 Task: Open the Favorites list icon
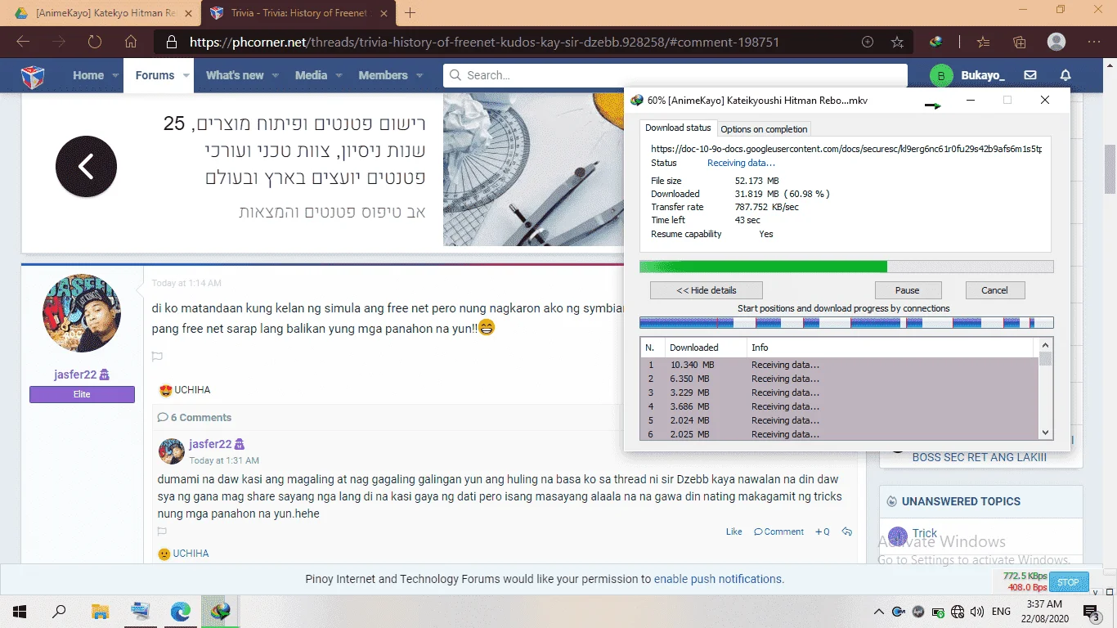pyautogui.click(x=983, y=42)
